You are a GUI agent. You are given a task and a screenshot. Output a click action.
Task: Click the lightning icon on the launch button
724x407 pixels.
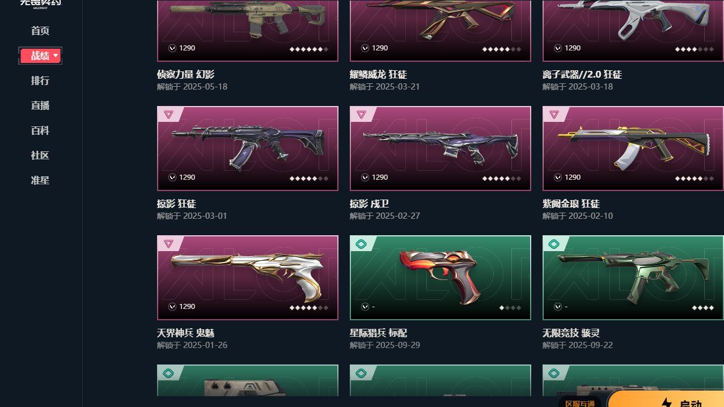coord(667,403)
